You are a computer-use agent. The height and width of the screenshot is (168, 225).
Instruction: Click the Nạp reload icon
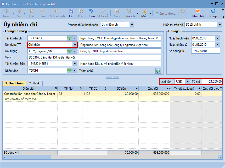click(117, 13)
